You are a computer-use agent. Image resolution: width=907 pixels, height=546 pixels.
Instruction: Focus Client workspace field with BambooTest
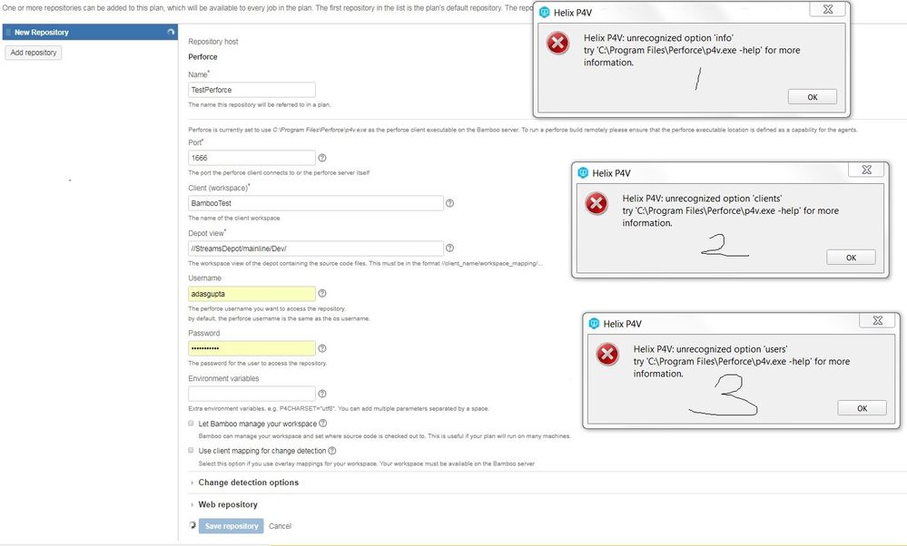(x=316, y=203)
